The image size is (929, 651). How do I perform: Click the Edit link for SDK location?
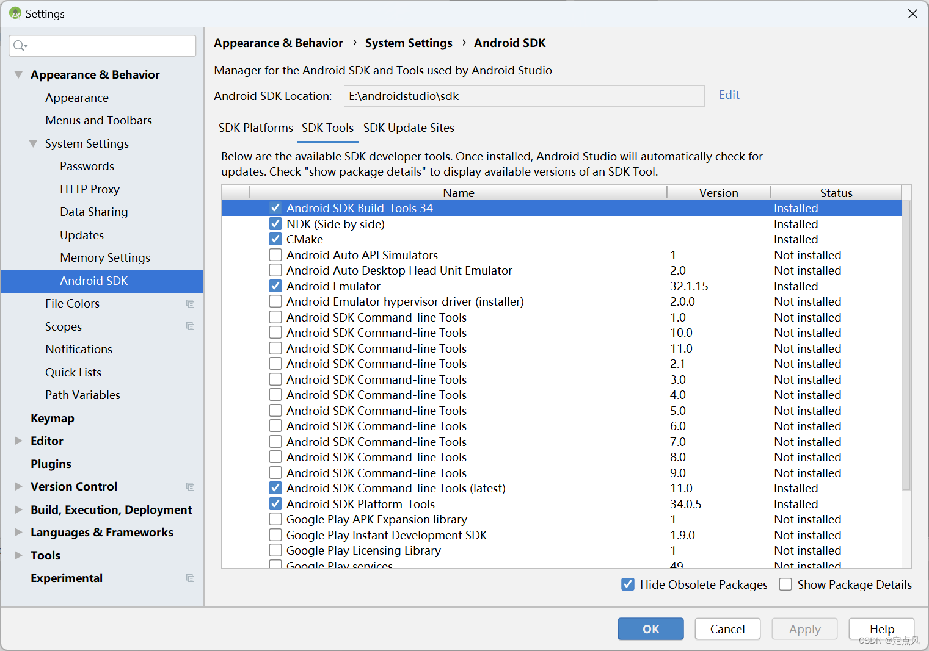(729, 95)
